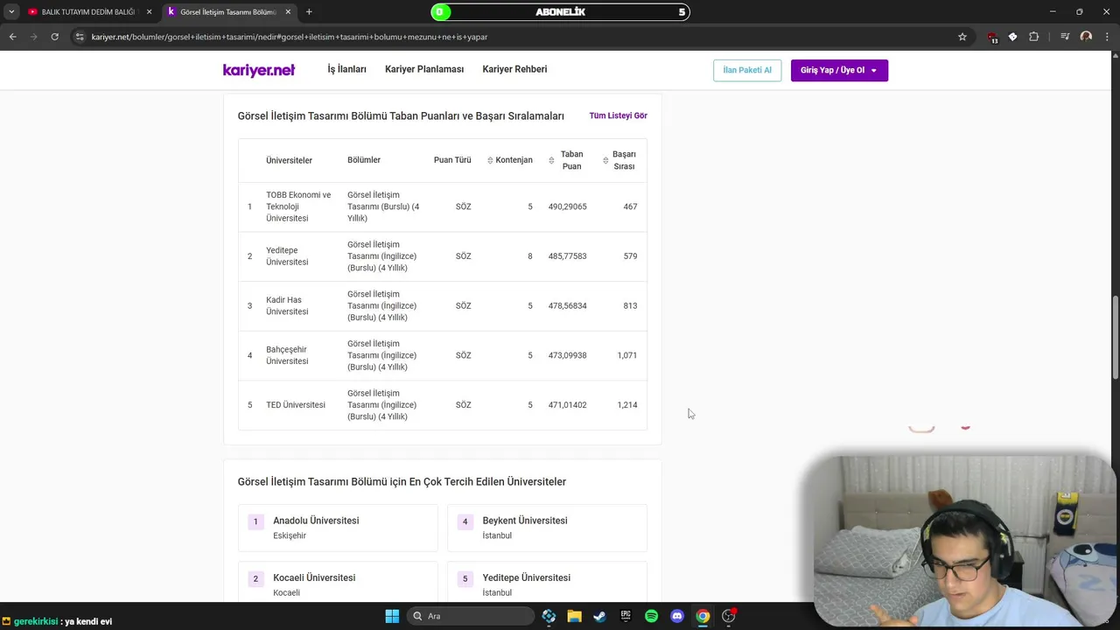Viewport: 1120px width, 630px height.
Task: Open the Beykent Üniversitesi İstanbul card
Action: [x=547, y=528]
